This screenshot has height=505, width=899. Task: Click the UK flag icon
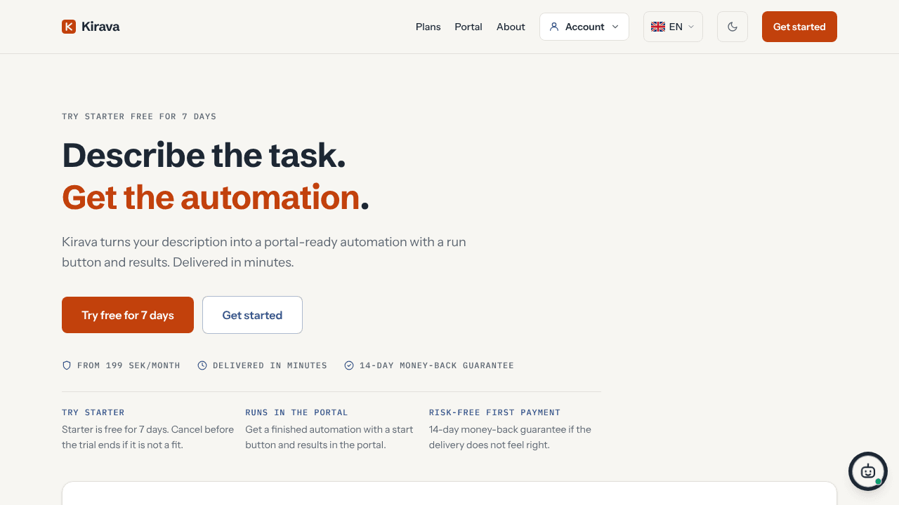(658, 27)
